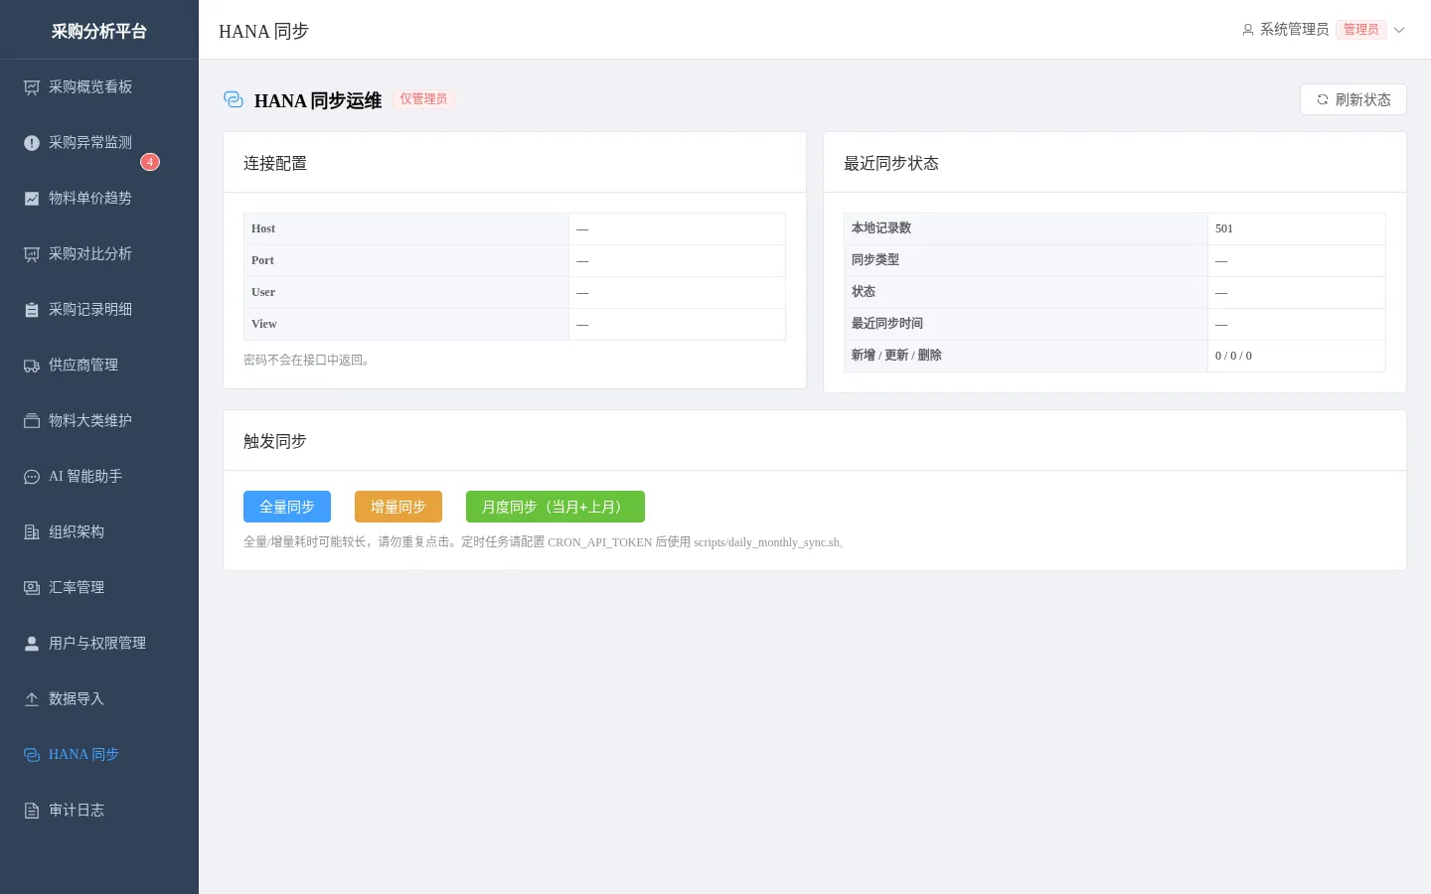Click the 组织架构 building icon
The image size is (1431, 894).
32,532
